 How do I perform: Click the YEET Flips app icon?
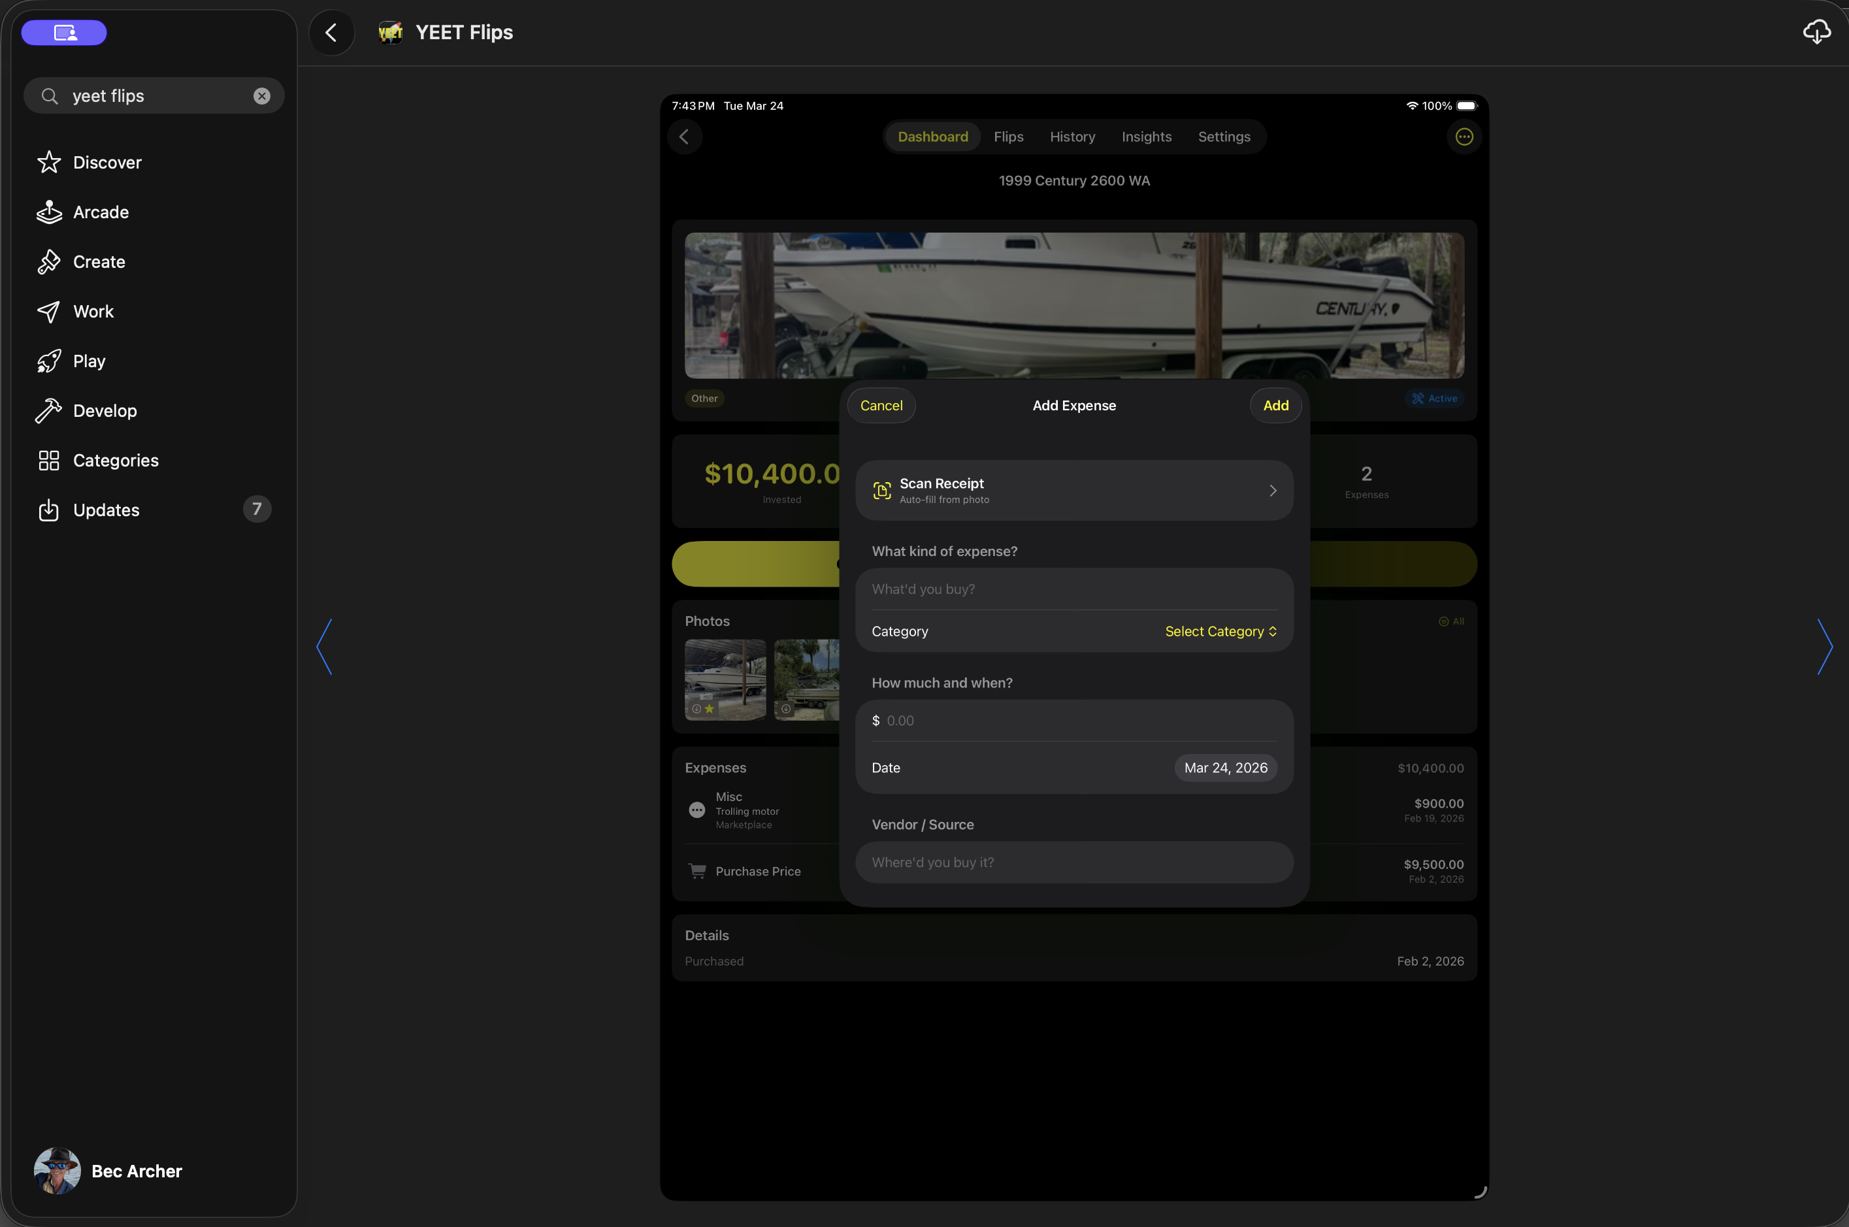pyautogui.click(x=391, y=32)
